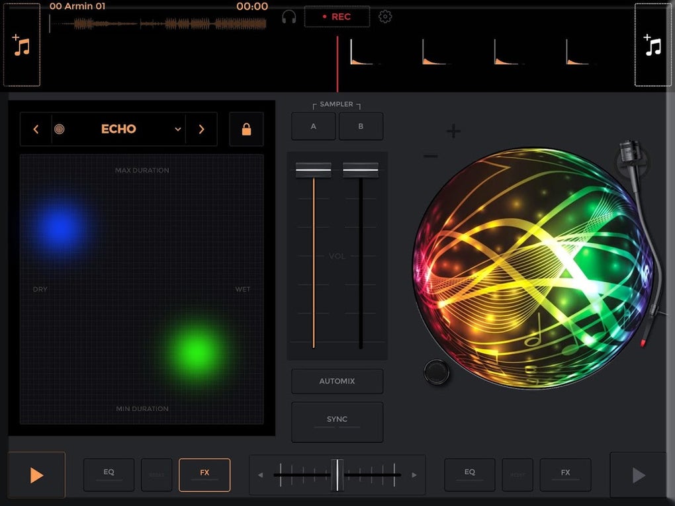Start recording with REC button

(x=337, y=17)
